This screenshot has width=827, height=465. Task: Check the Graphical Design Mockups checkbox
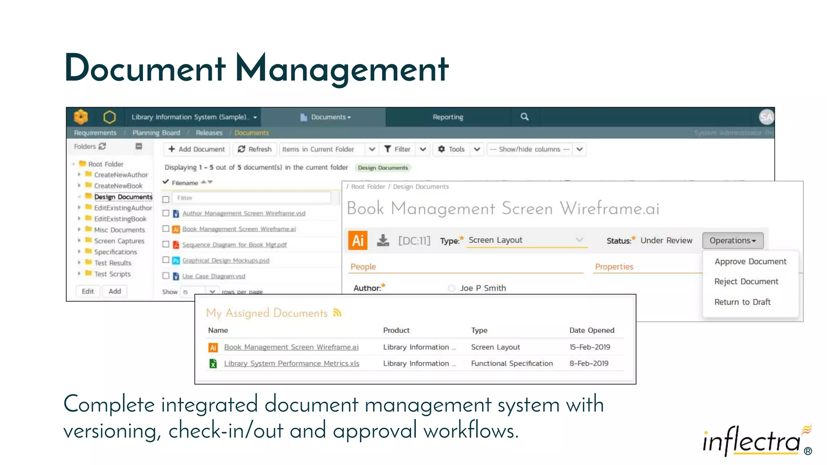click(x=166, y=260)
